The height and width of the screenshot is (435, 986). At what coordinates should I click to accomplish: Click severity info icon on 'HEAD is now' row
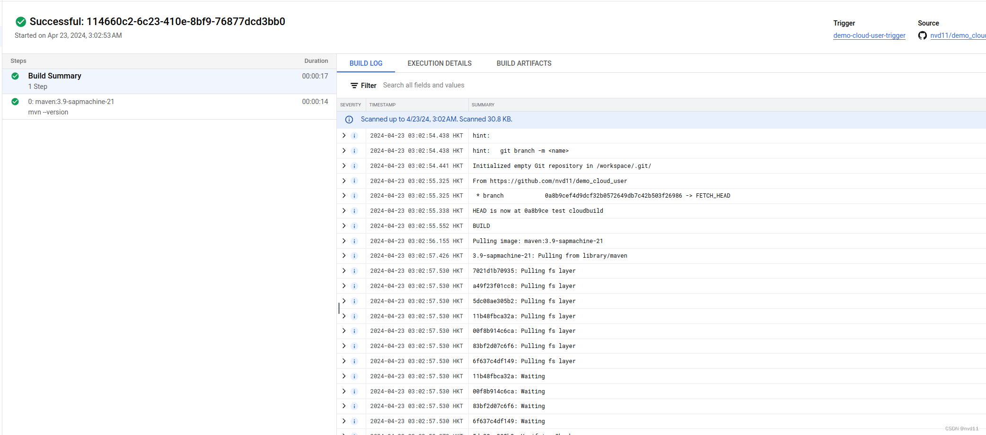354,211
